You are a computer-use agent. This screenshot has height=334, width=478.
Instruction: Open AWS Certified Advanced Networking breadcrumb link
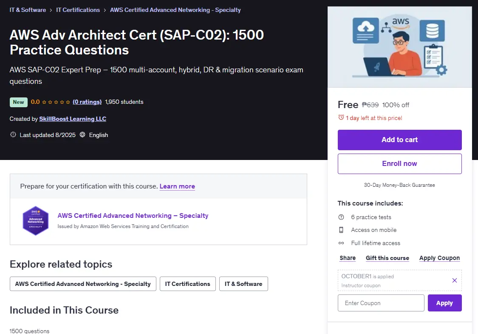pyautogui.click(x=175, y=10)
